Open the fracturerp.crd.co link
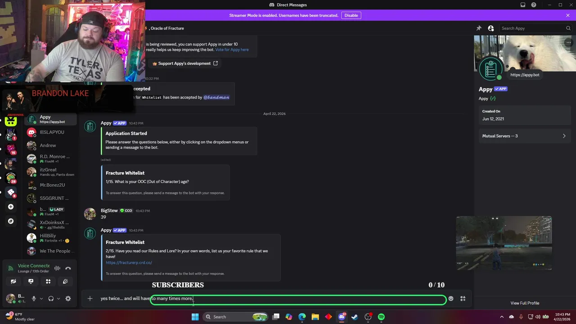The image size is (576, 324). tap(129, 262)
